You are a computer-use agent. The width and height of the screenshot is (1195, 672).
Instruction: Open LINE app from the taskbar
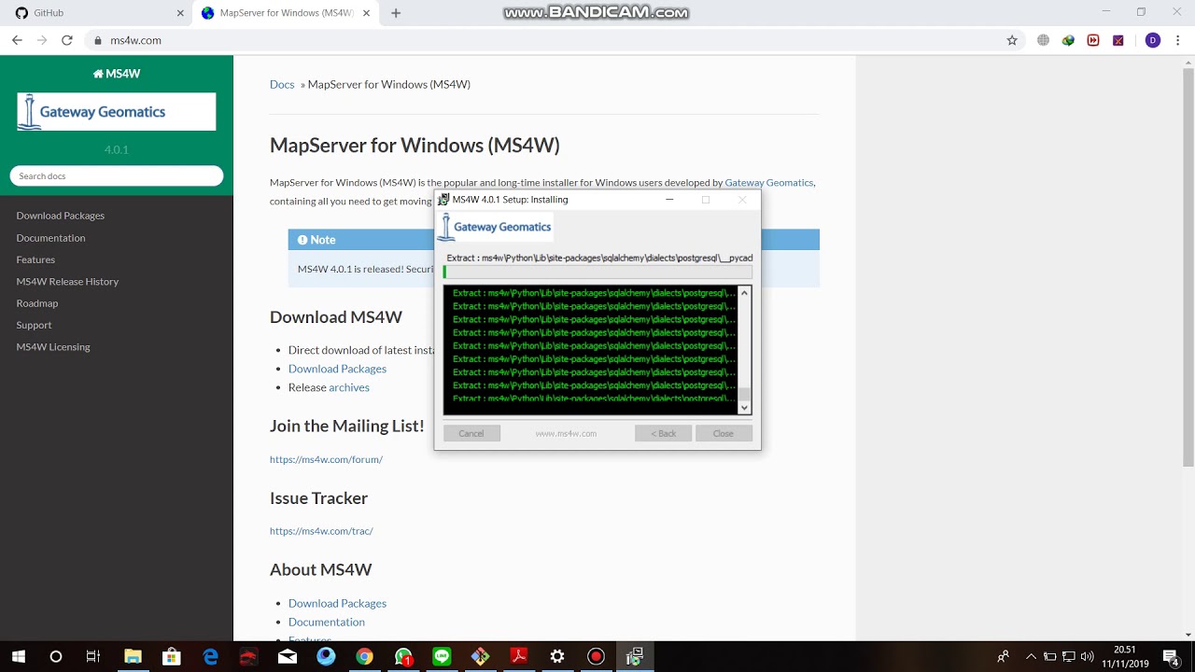(442, 657)
